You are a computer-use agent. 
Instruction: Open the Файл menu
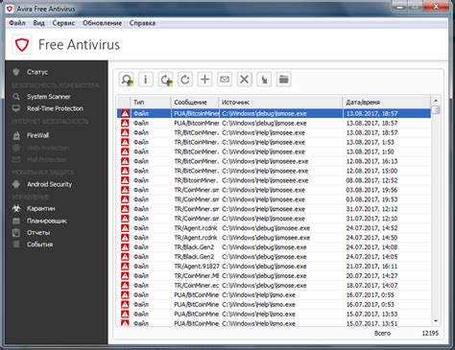click(17, 23)
